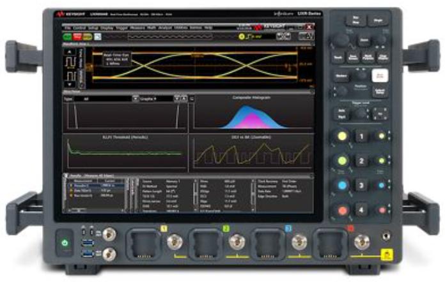Click the large green channel 2 scale knob

342,161
